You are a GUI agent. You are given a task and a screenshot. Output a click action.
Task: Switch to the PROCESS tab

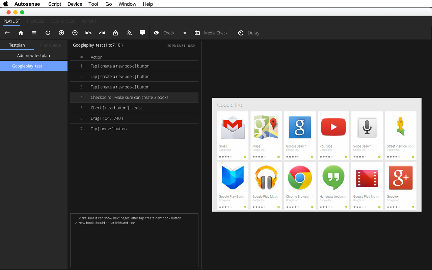pyautogui.click(x=35, y=21)
